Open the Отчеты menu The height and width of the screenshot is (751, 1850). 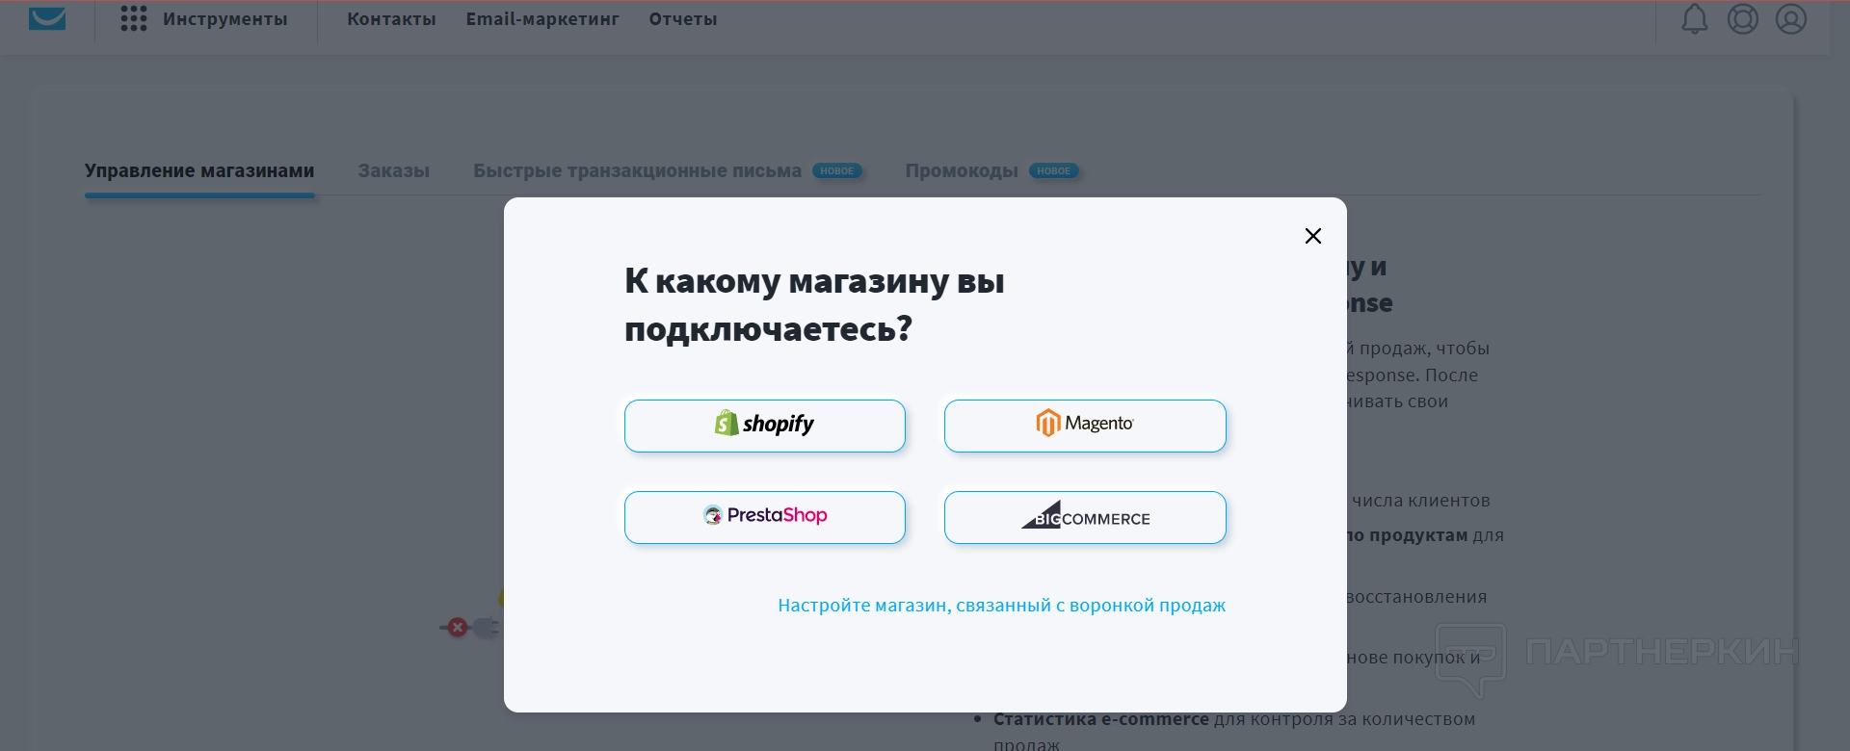683,19
